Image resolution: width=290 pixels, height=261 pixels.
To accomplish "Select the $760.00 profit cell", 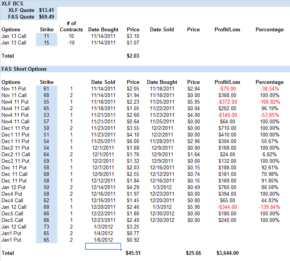I will click(227, 187).
